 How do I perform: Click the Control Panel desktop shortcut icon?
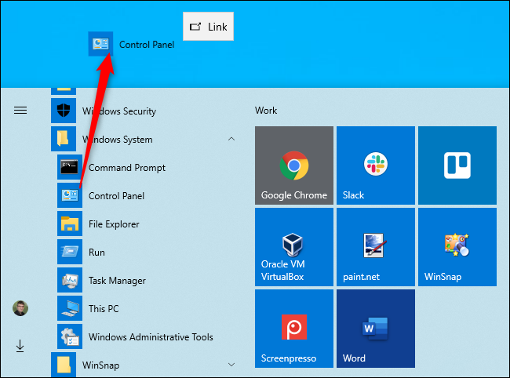[x=102, y=45]
